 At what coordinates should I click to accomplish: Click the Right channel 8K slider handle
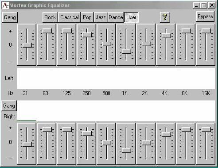tap(186, 129)
